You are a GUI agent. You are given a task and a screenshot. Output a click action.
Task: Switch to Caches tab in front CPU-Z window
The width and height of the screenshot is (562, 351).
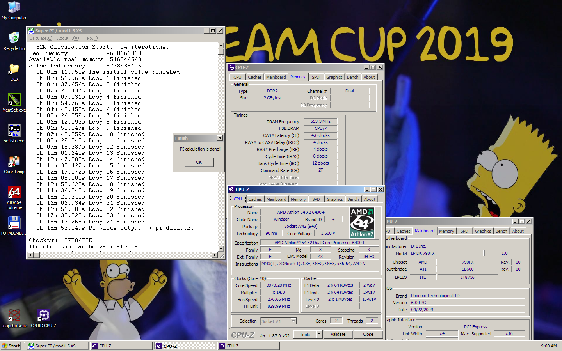point(255,199)
